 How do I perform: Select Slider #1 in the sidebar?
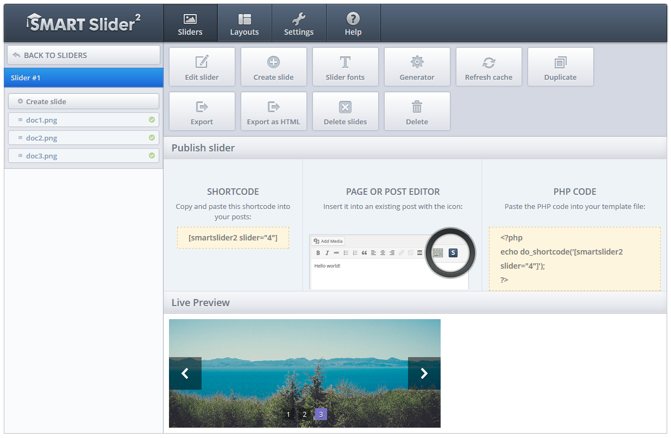coord(84,78)
